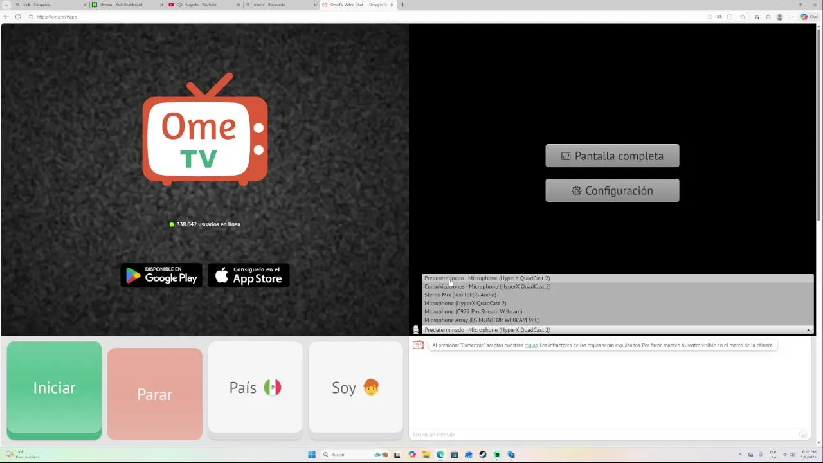823x463 pixels.
Task: Switch to the Rugrats - YouTube tab
Action: [x=204, y=5]
